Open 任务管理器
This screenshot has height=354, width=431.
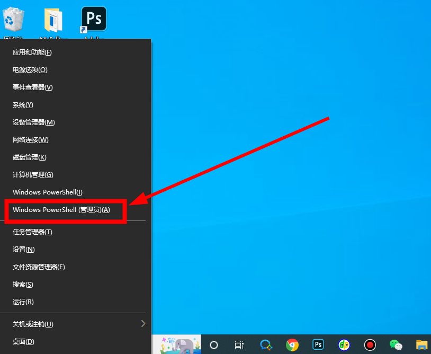[x=32, y=232]
